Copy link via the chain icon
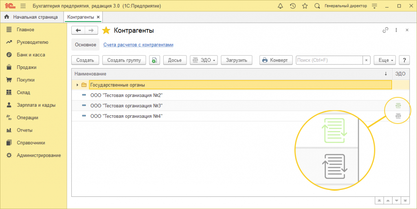 tap(385, 30)
